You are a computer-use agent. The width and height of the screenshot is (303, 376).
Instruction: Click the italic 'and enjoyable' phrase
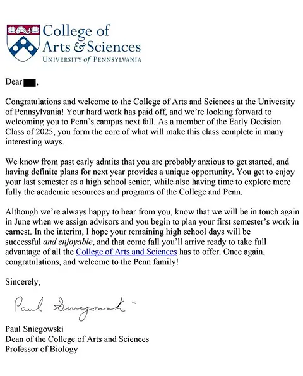pos(68,242)
